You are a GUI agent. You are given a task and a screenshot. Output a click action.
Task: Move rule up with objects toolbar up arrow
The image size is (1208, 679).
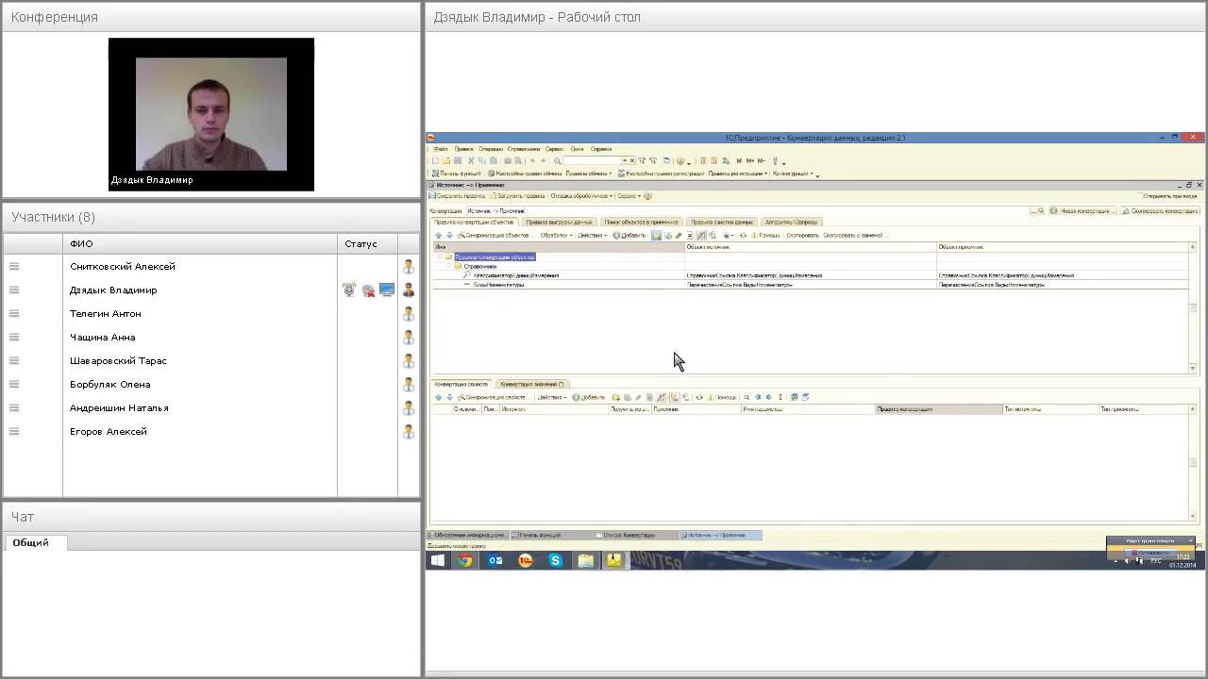[x=438, y=236]
